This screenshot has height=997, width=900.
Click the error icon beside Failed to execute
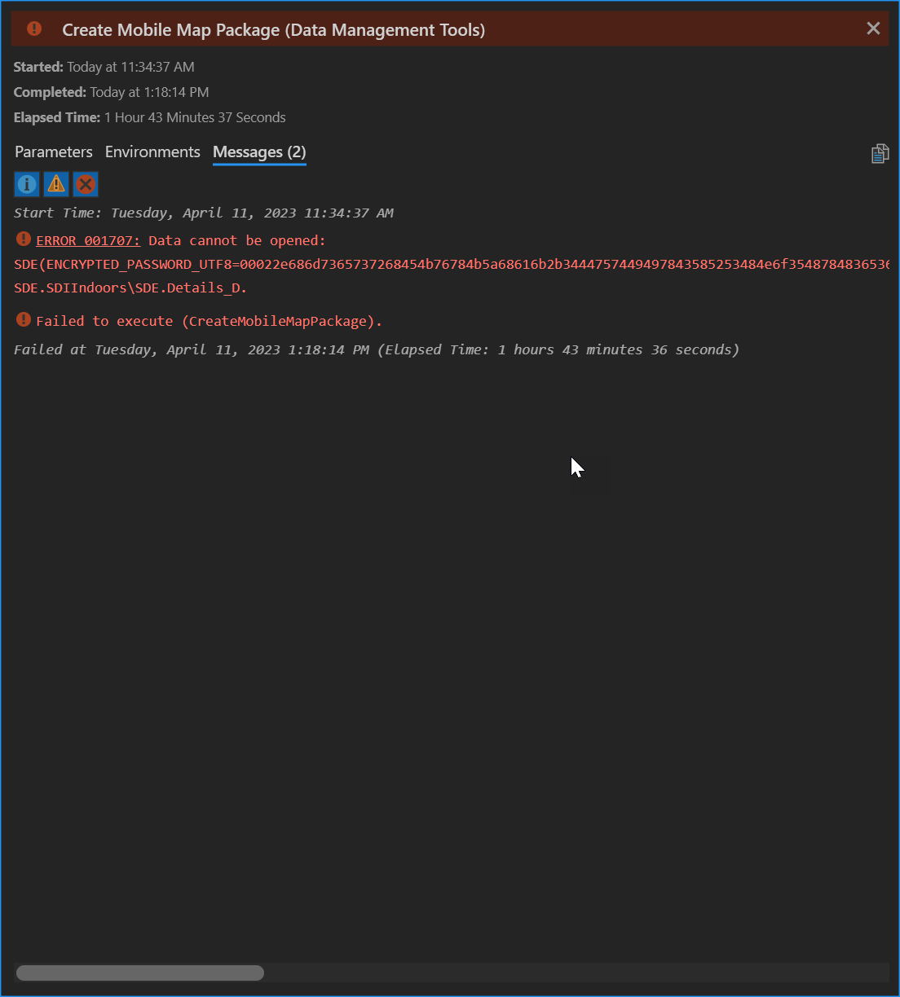click(x=24, y=320)
